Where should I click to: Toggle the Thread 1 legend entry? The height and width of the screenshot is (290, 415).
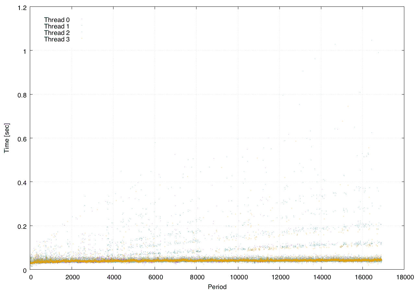pyautogui.click(x=57, y=26)
